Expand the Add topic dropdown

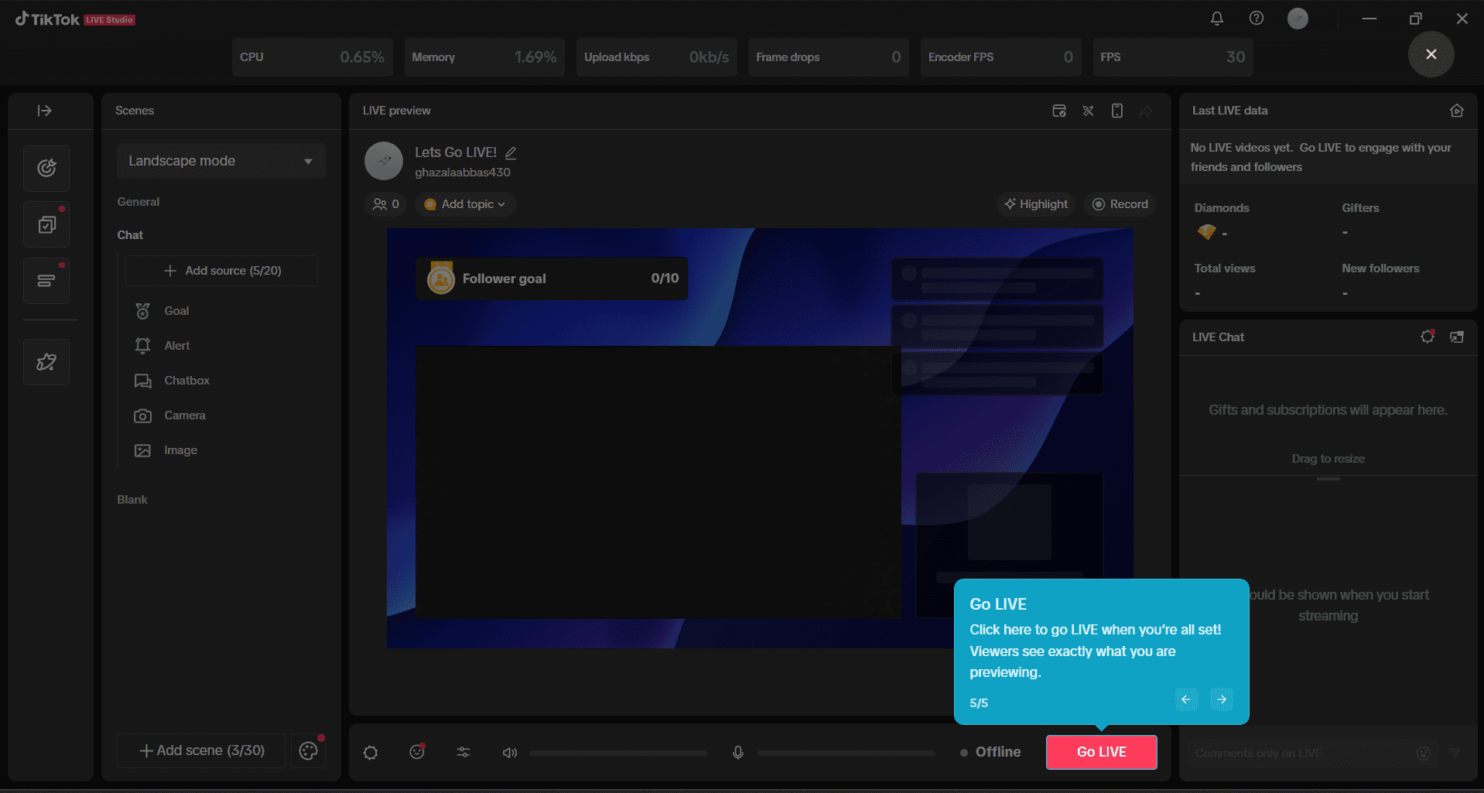click(465, 203)
